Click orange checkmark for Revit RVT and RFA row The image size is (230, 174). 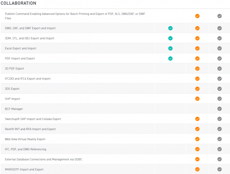[x=197, y=129]
